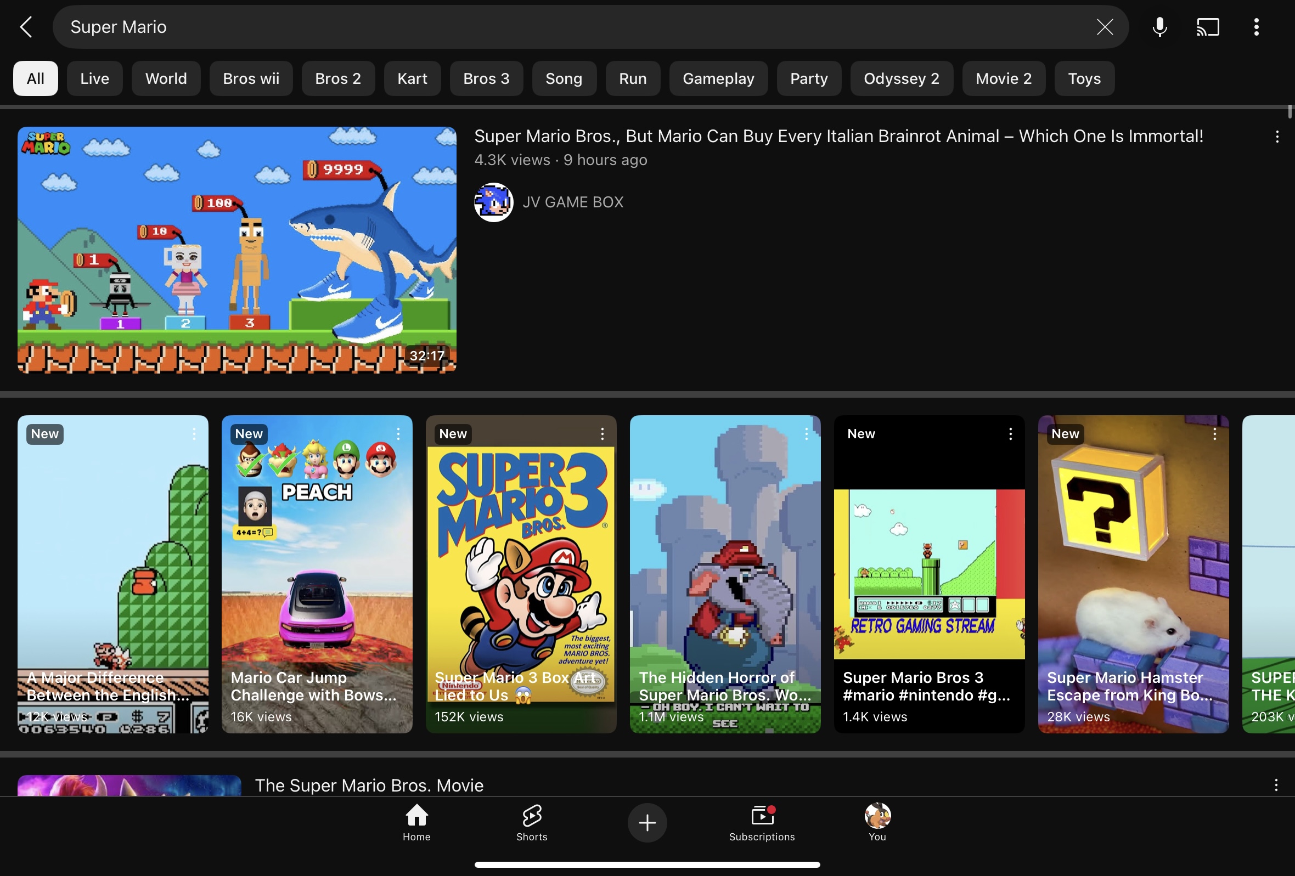The height and width of the screenshot is (876, 1295).
Task: Play Mario Car Jump Challenge short
Action: tap(317, 574)
